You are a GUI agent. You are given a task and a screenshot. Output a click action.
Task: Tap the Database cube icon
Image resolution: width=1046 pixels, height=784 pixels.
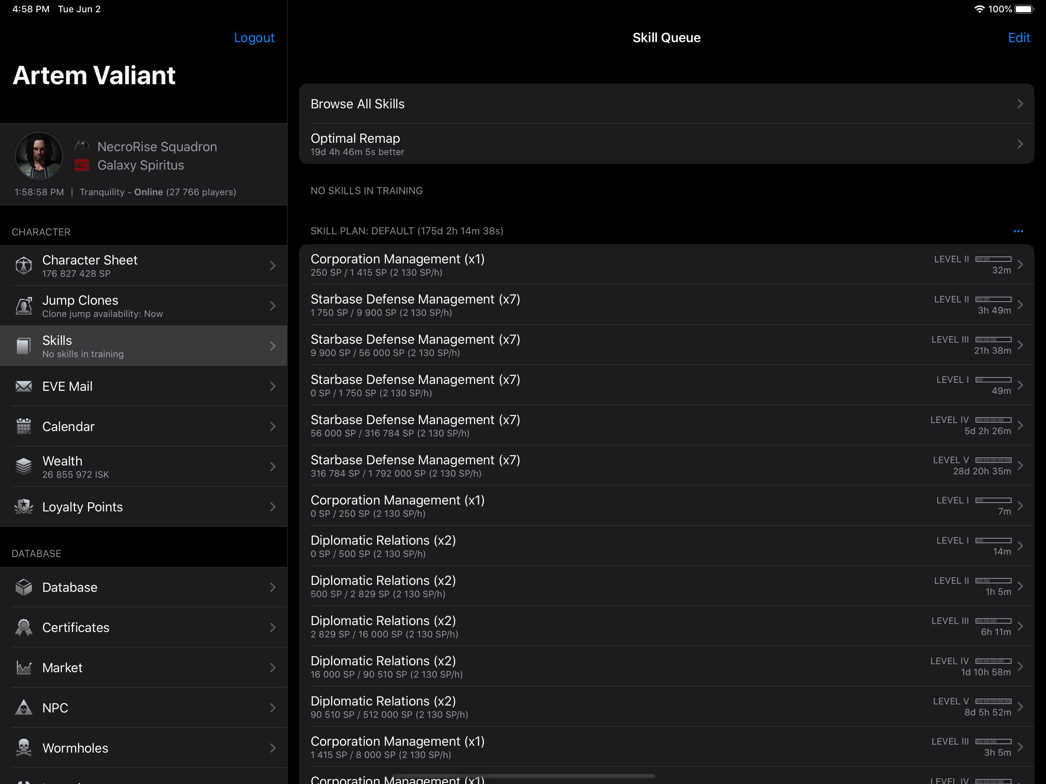(x=24, y=587)
